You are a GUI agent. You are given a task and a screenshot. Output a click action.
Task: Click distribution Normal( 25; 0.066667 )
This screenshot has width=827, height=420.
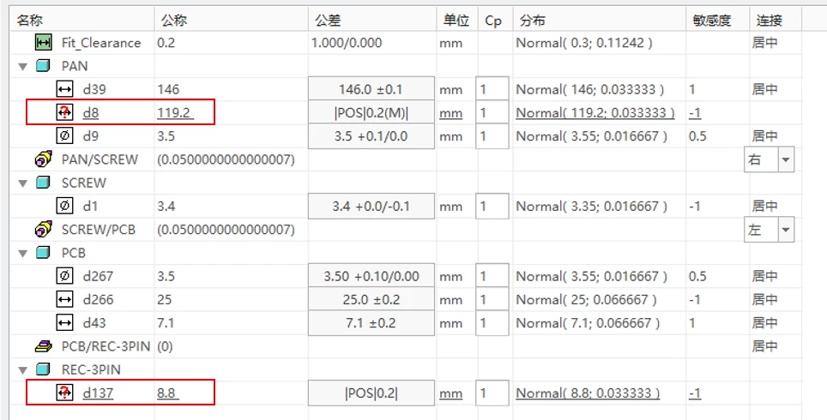(x=586, y=300)
